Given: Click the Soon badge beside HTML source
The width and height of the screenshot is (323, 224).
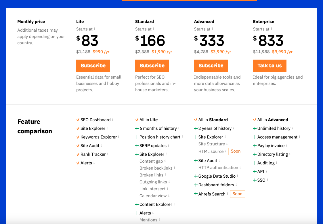Looking at the screenshot, I should [236, 151].
